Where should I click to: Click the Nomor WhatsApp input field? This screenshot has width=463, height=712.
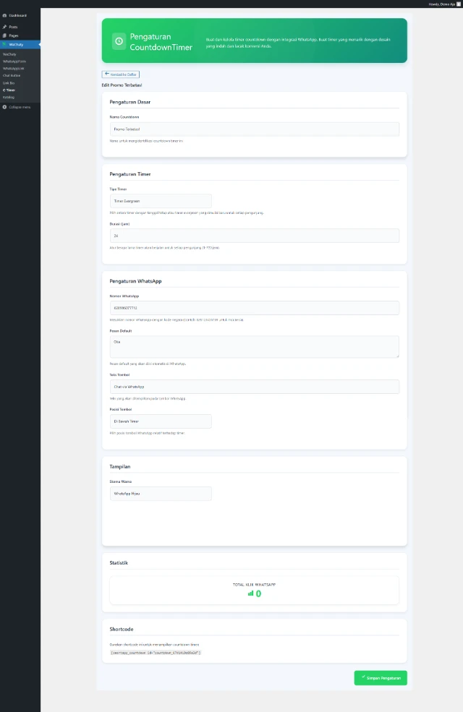(254, 308)
